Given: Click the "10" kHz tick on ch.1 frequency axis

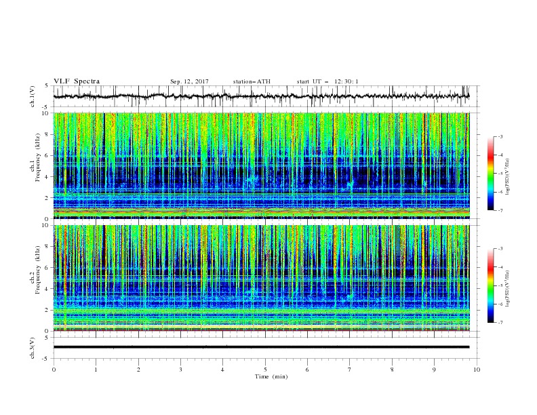Looking at the screenshot, I should [47, 113].
